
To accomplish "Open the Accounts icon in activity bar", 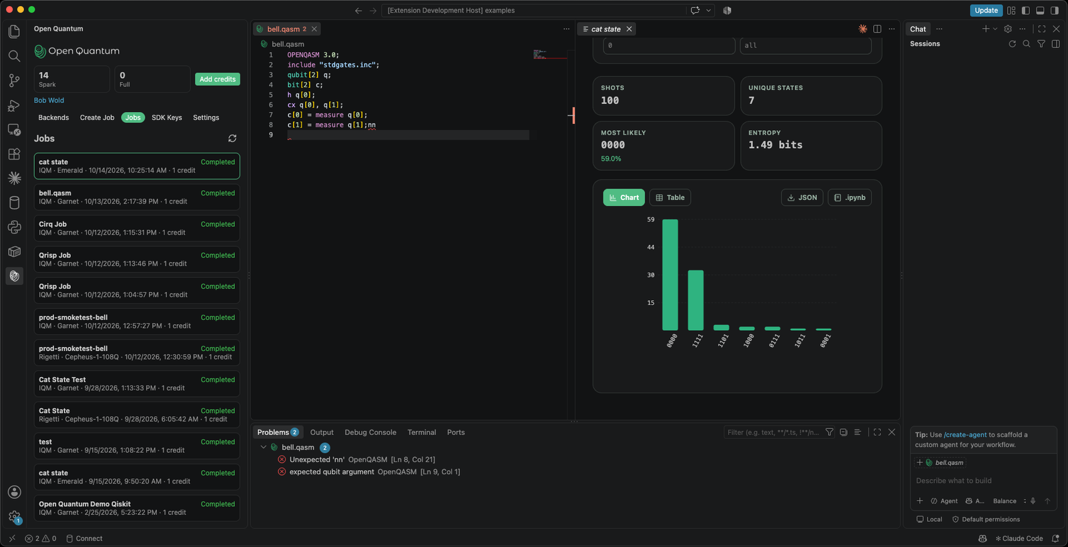I will [x=14, y=492].
